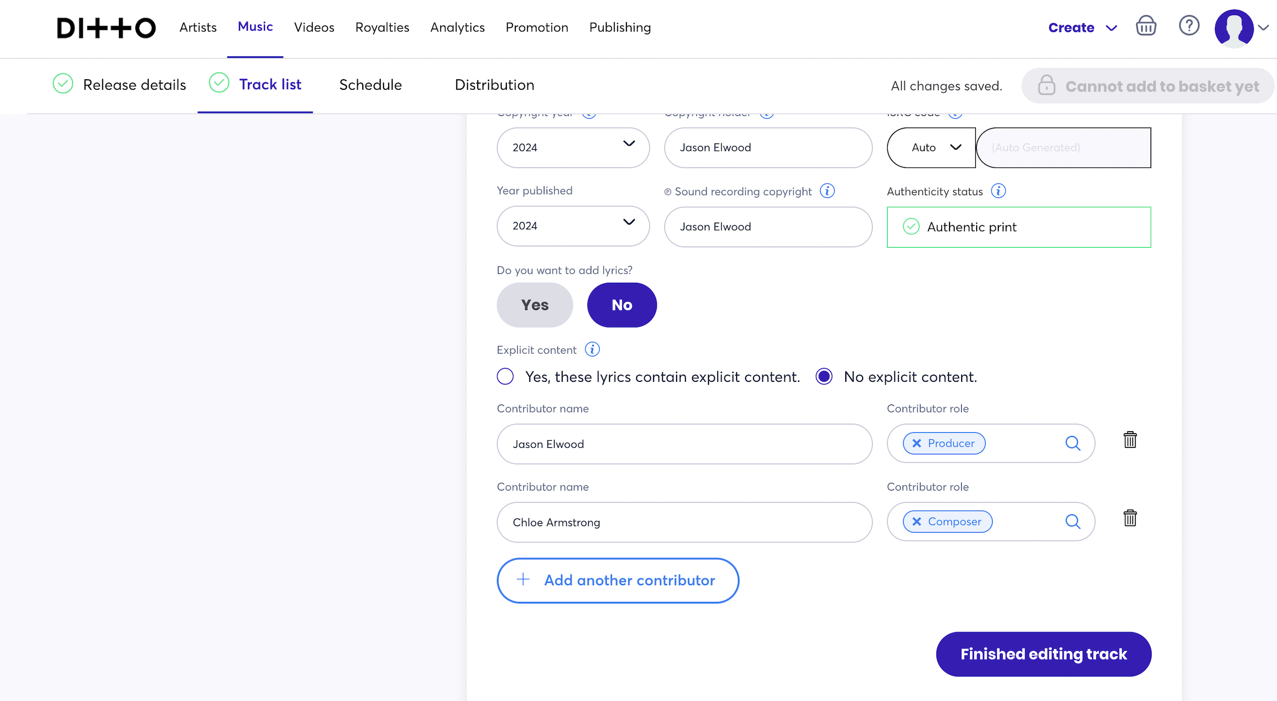Open the Analytics section
The image size is (1277, 701).
(x=457, y=27)
